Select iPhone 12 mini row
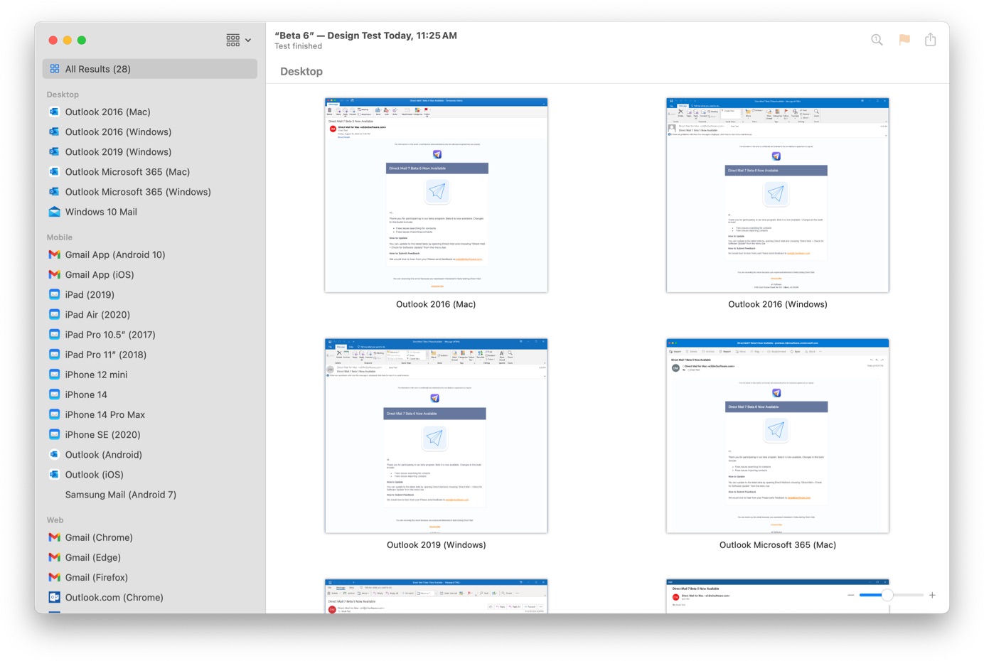Screen dimensions: 984x661 point(150,374)
